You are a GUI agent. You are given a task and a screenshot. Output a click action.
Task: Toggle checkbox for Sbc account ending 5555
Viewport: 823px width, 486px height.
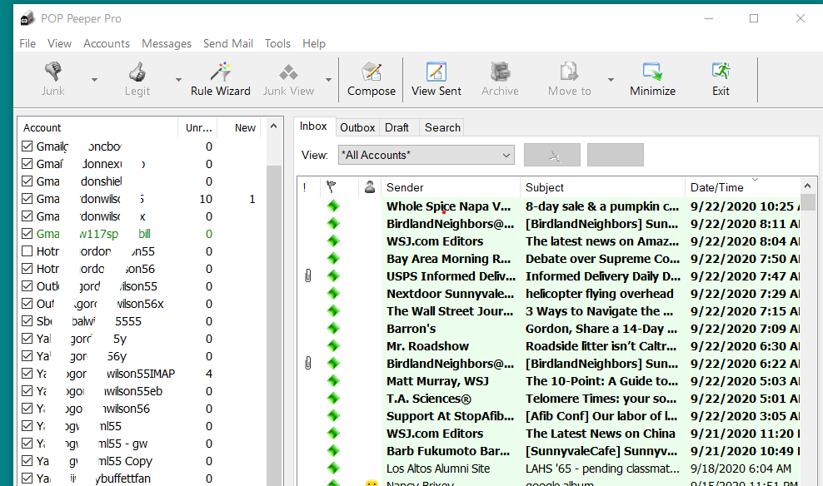coord(27,321)
